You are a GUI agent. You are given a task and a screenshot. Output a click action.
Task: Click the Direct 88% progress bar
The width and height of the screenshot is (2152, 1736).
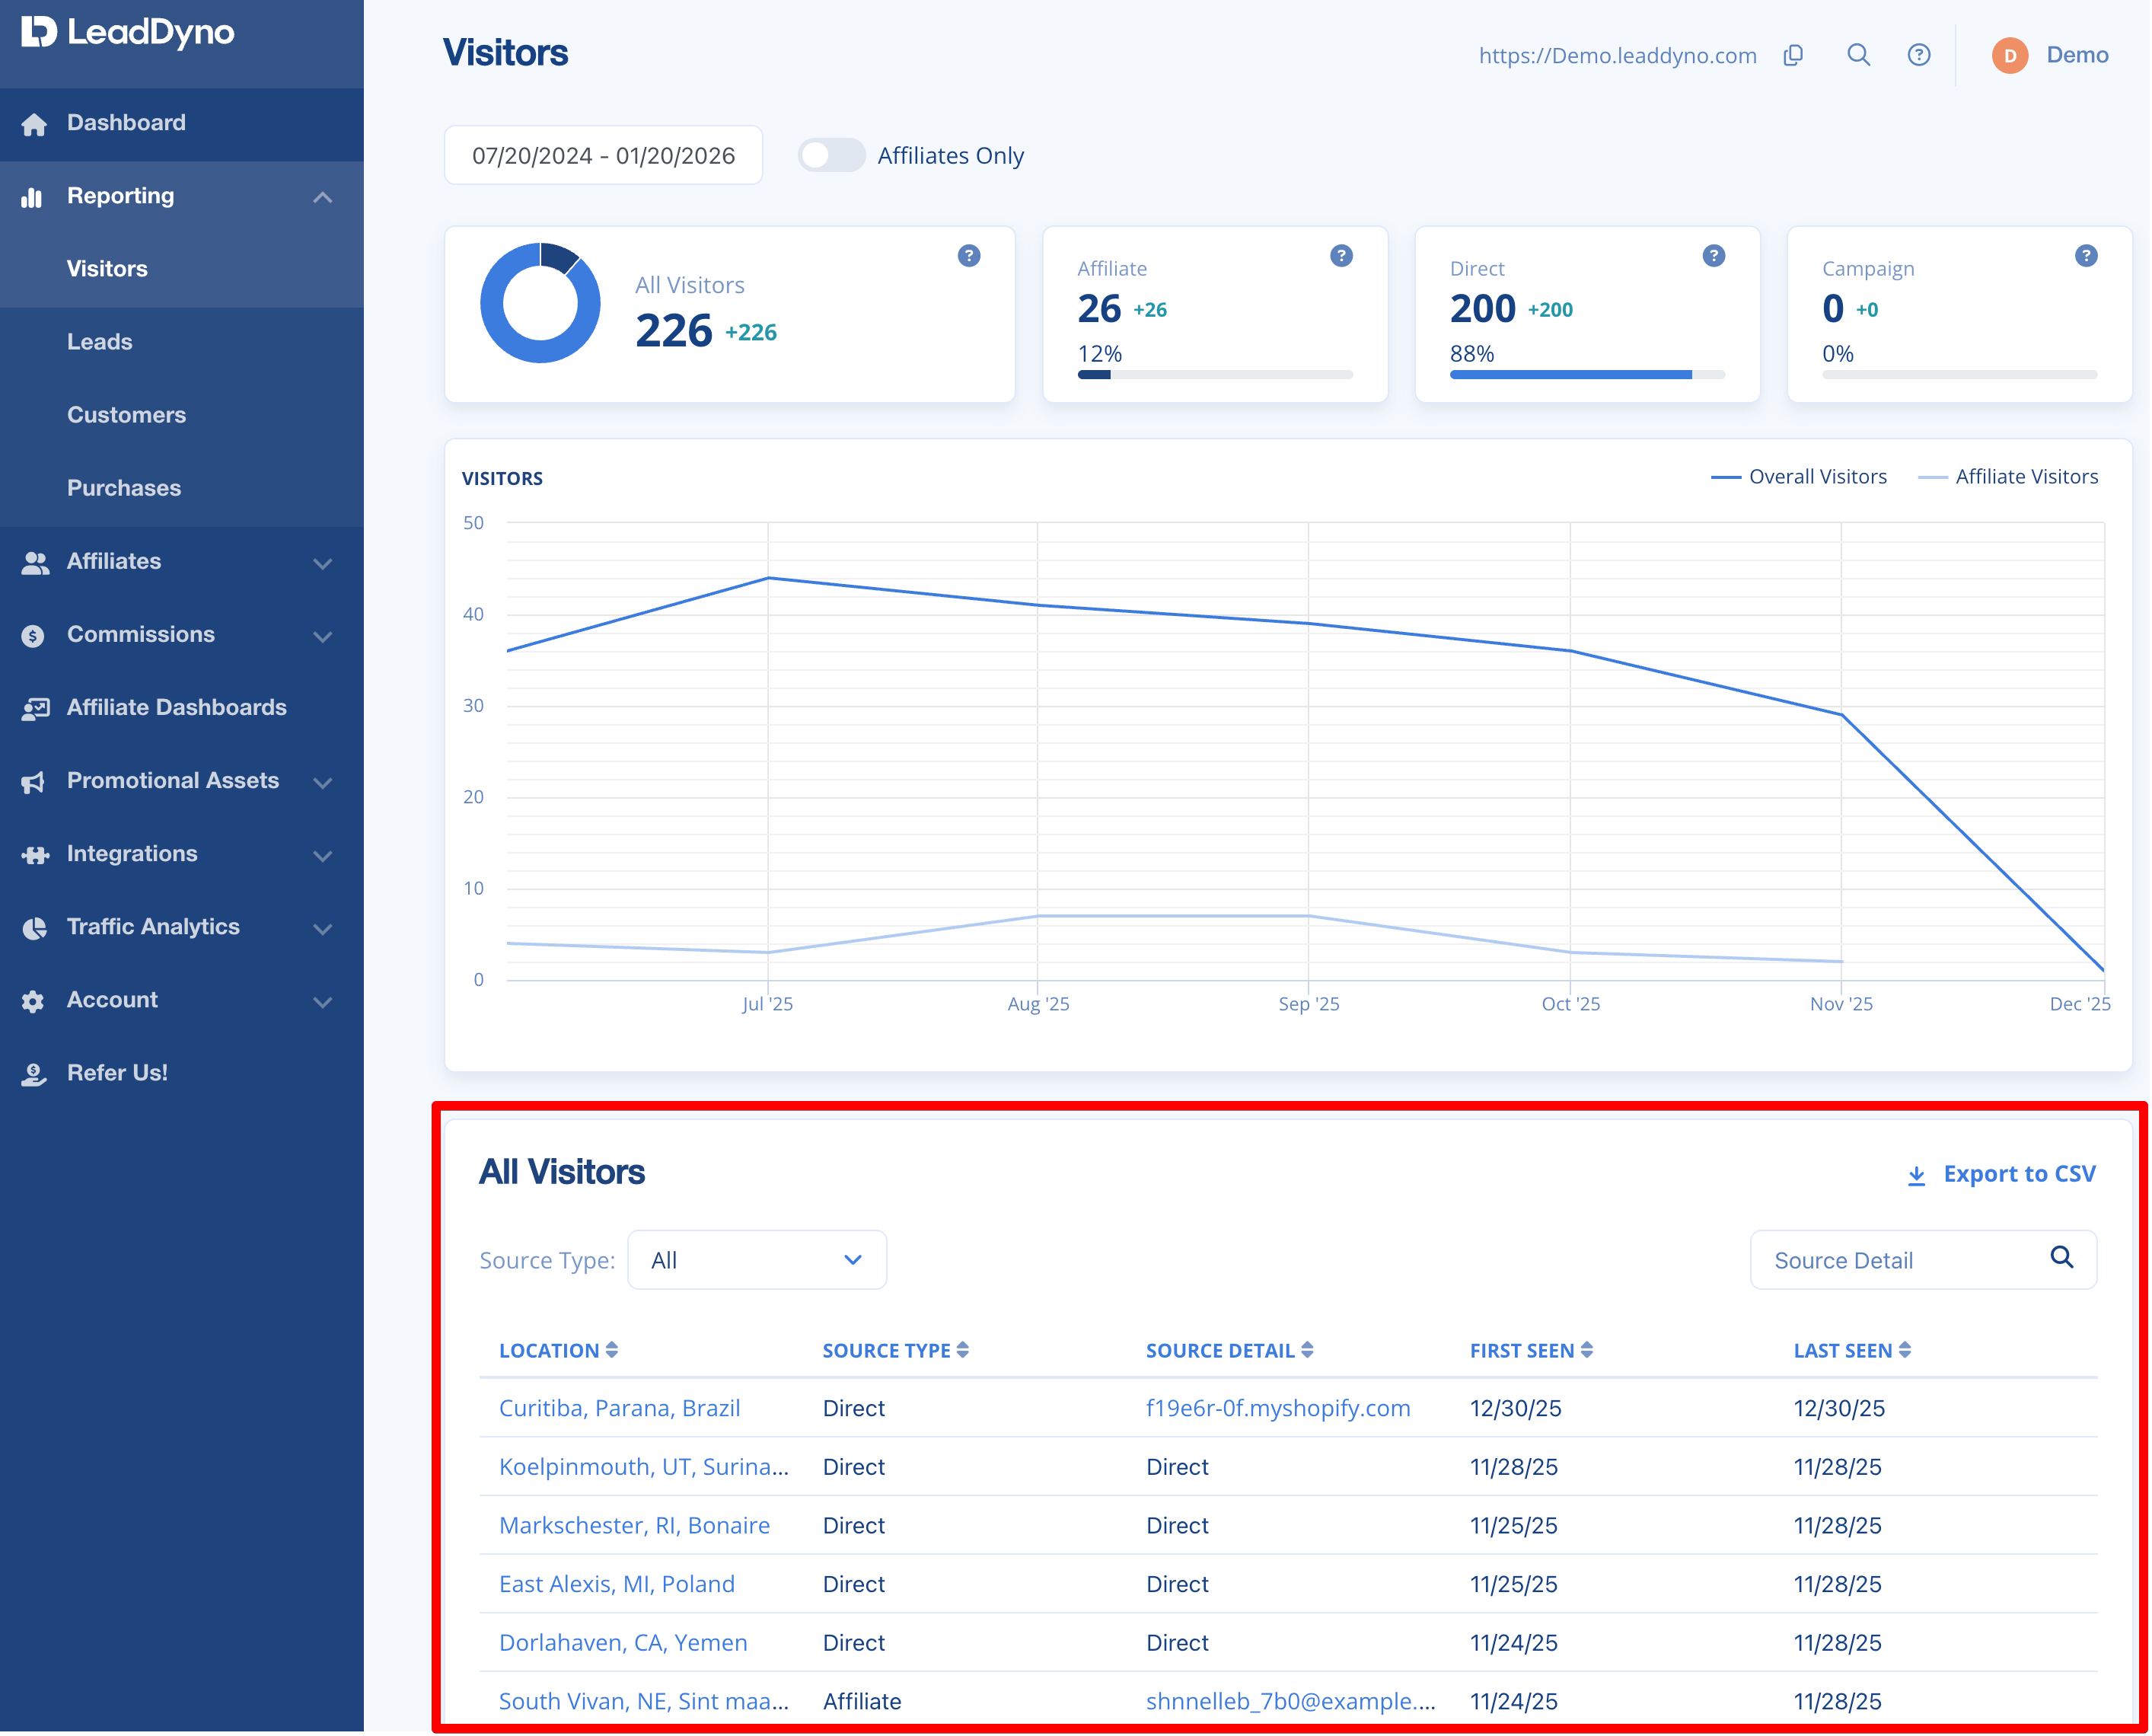pos(1587,375)
